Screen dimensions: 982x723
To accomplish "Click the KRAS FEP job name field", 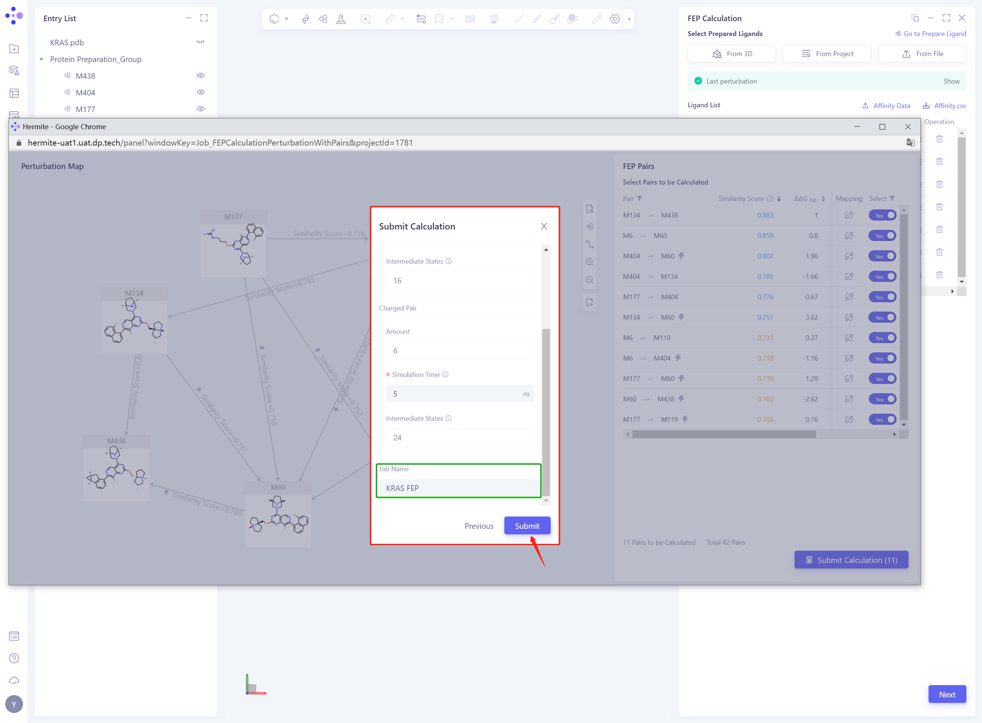I will tap(458, 488).
